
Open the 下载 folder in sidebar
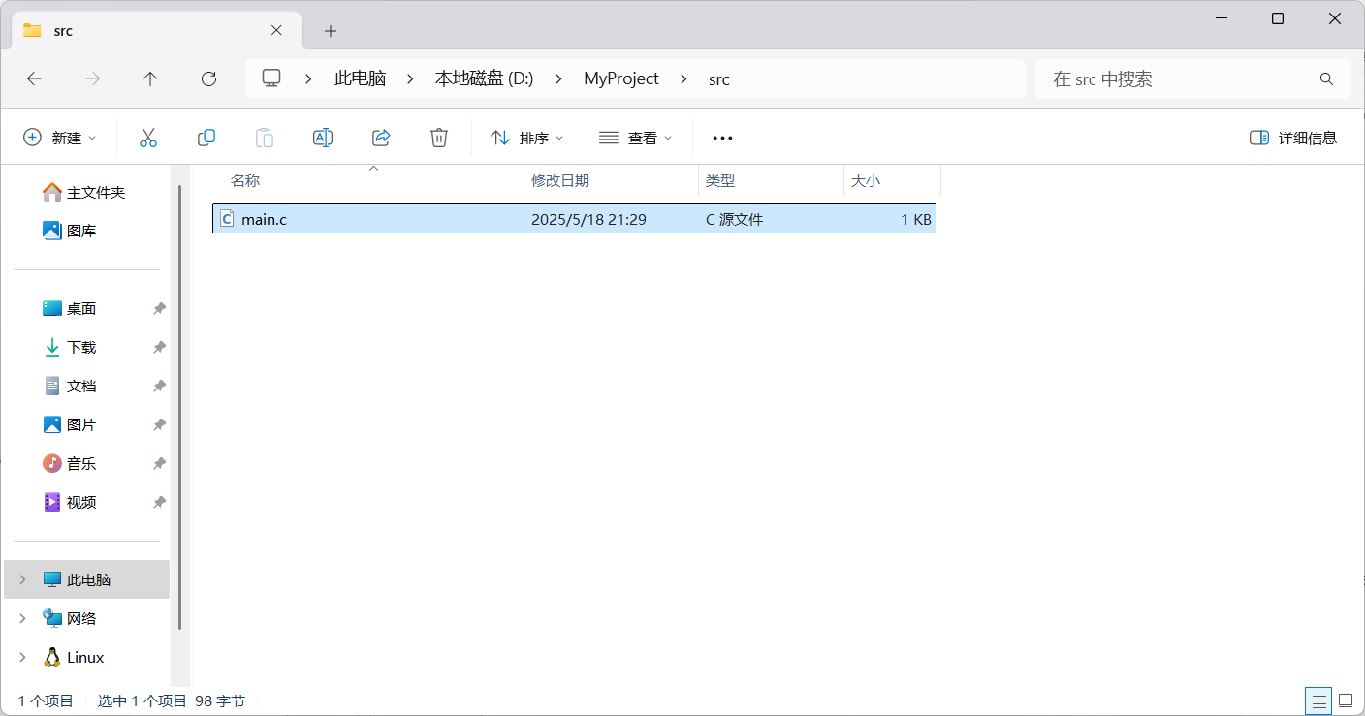82,346
